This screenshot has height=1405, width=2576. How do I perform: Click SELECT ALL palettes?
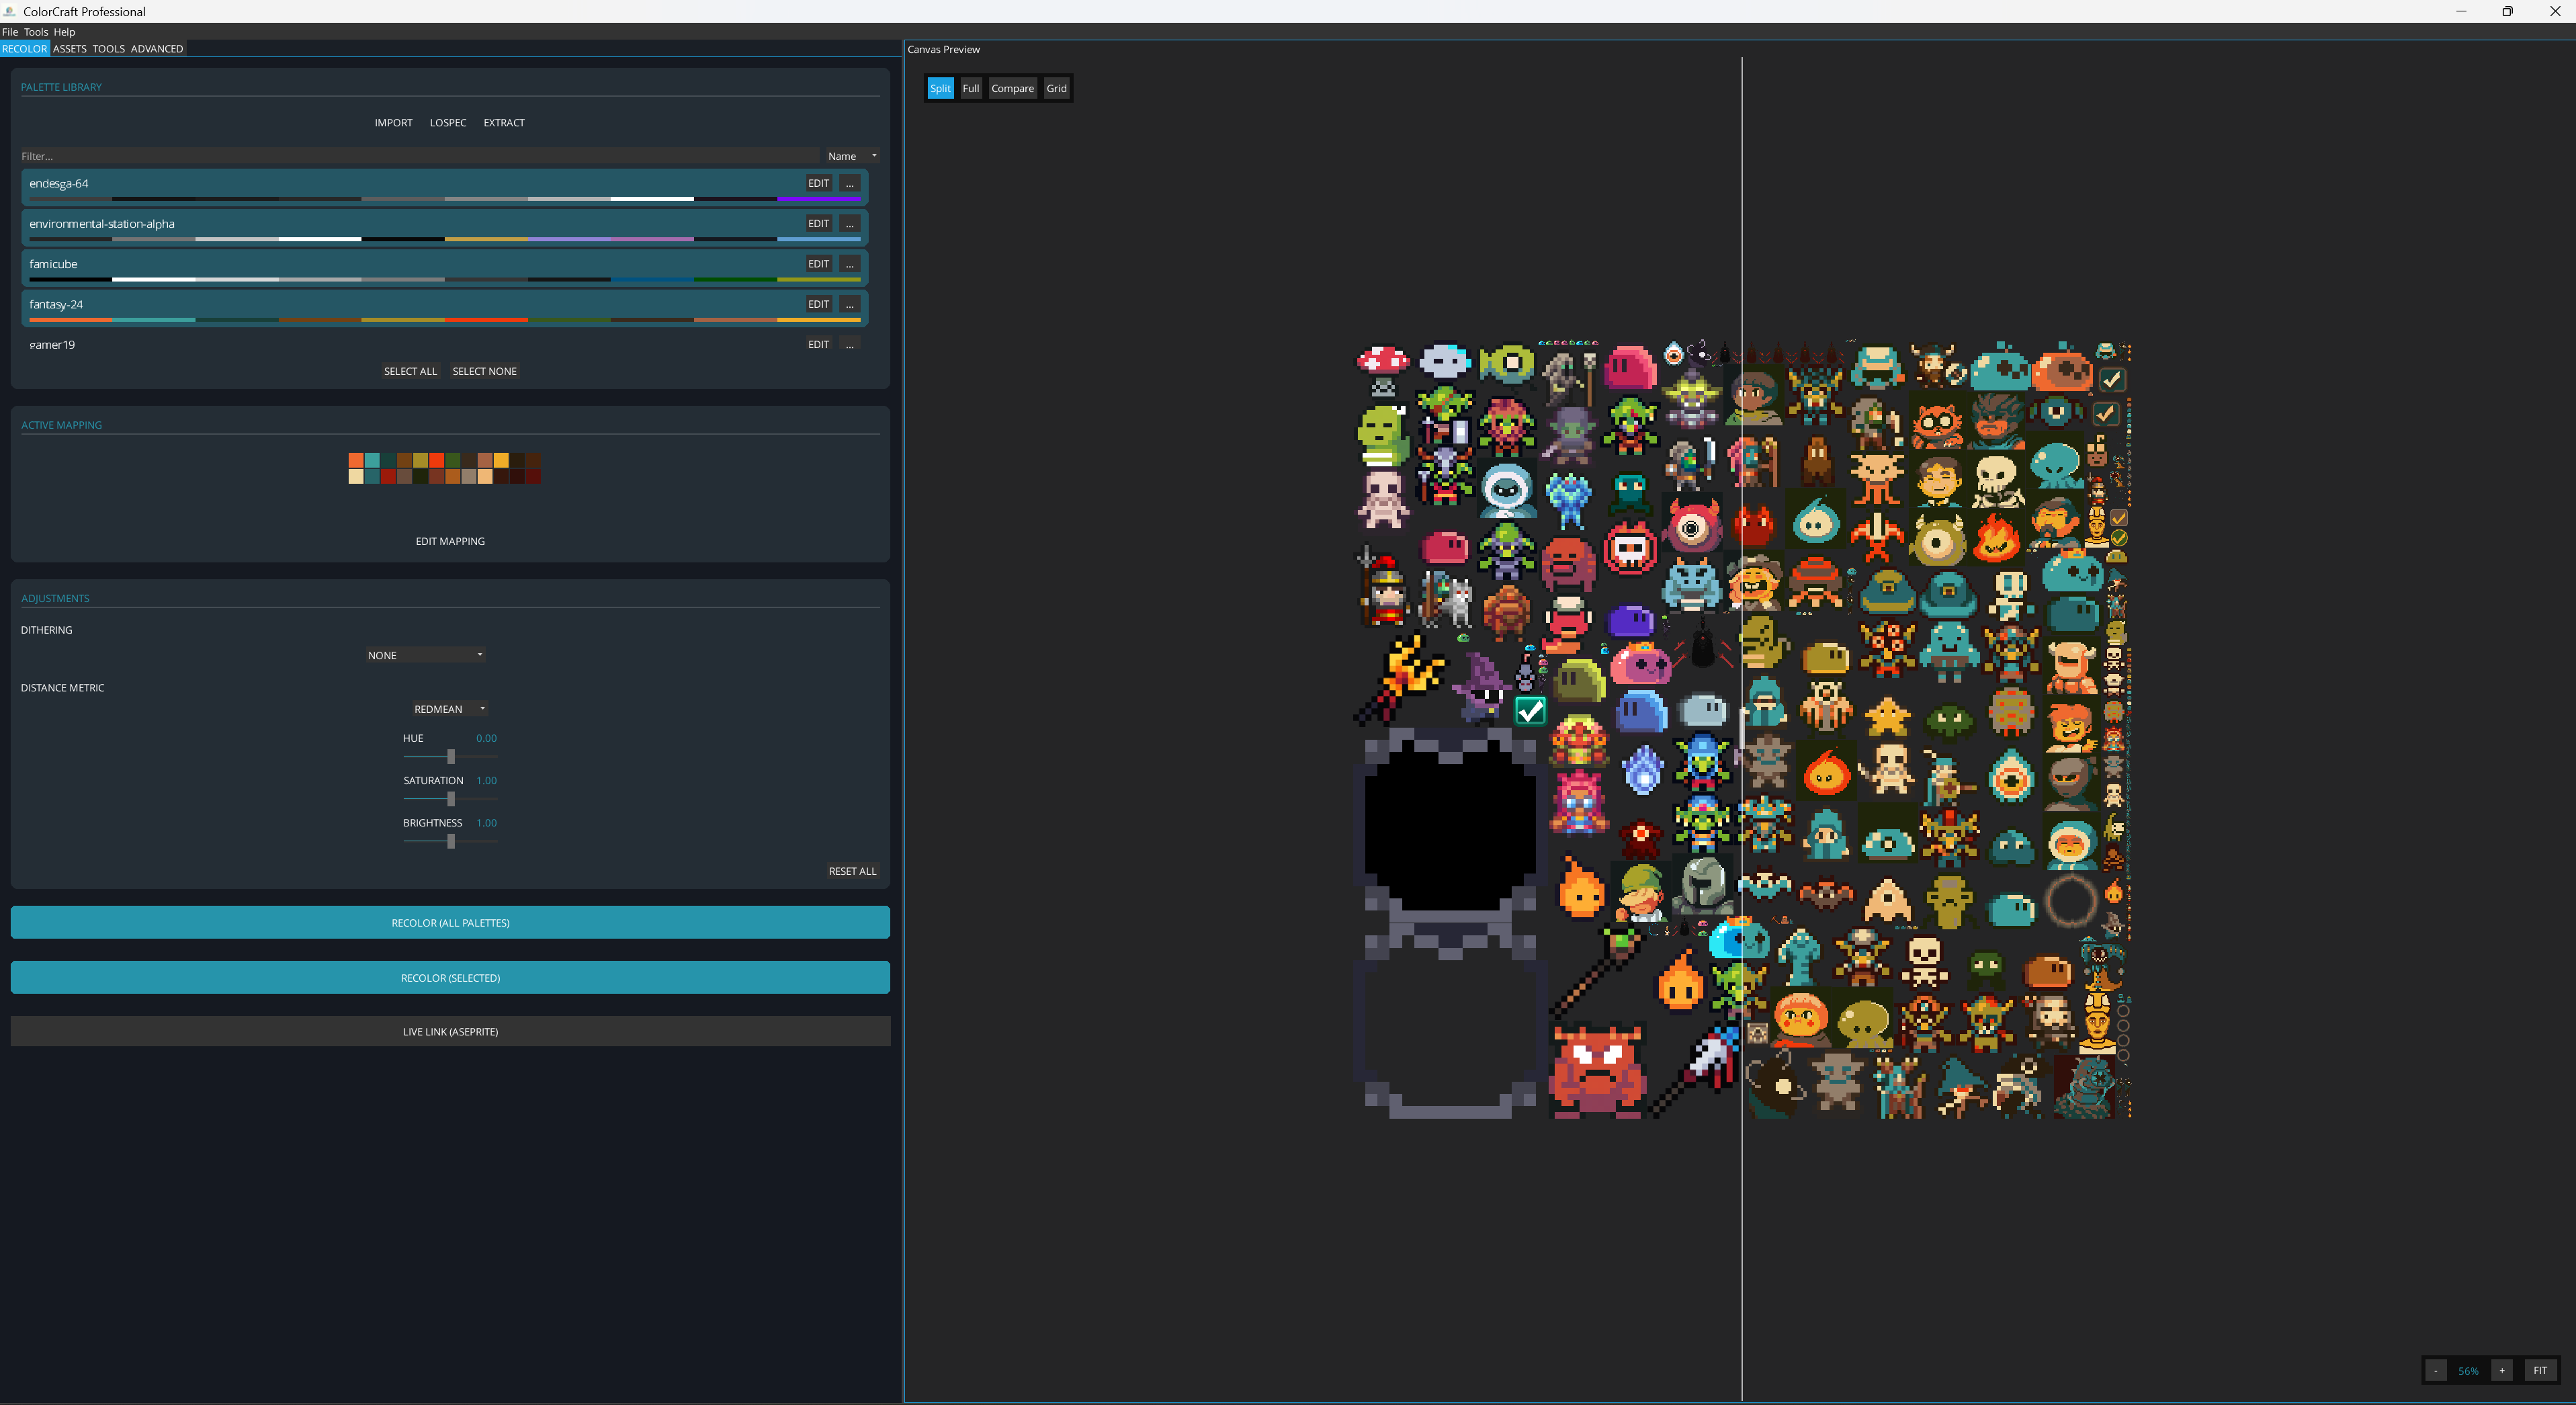coord(410,371)
